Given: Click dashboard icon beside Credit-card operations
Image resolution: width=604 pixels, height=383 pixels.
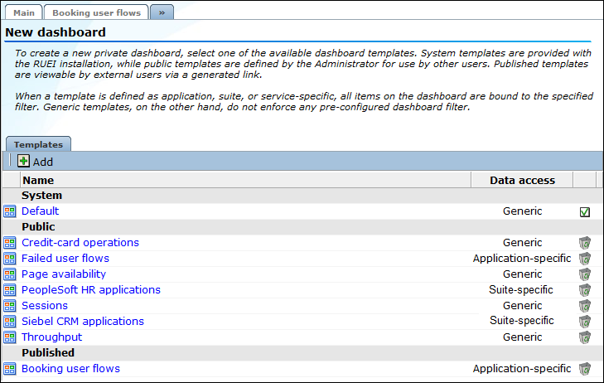Looking at the screenshot, I should pos(10,243).
